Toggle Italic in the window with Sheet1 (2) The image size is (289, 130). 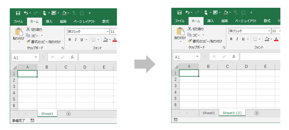pyautogui.click(x=237, y=39)
